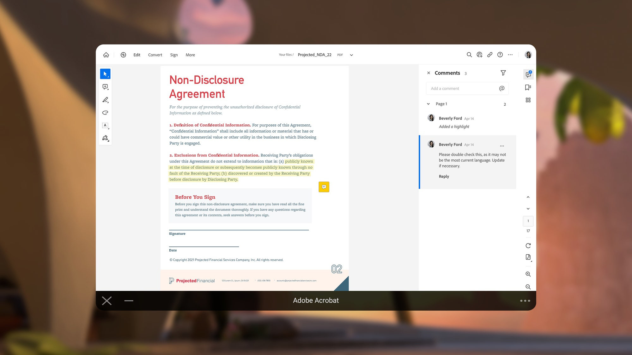Select the text tool in sidebar
Viewport: 632px width, 355px height.
click(x=105, y=126)
